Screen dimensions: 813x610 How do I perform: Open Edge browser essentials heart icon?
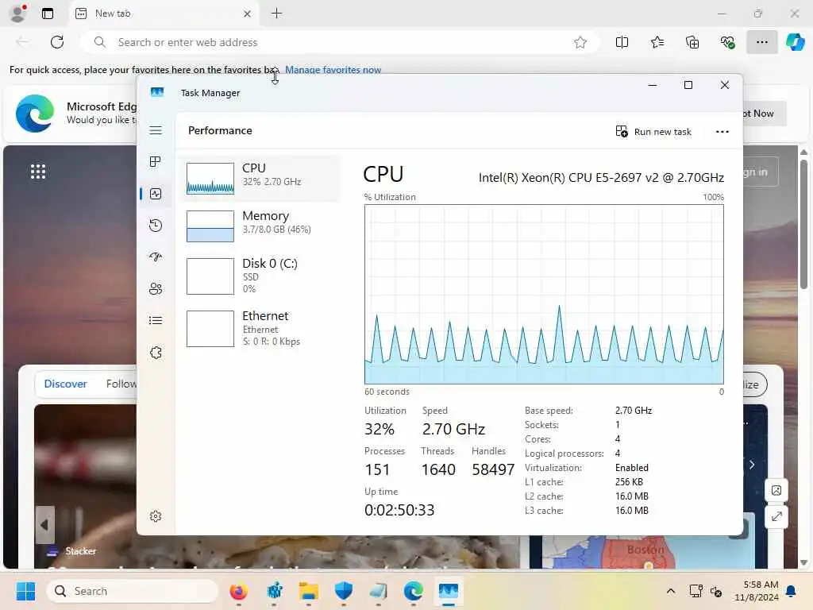point(727,42)
